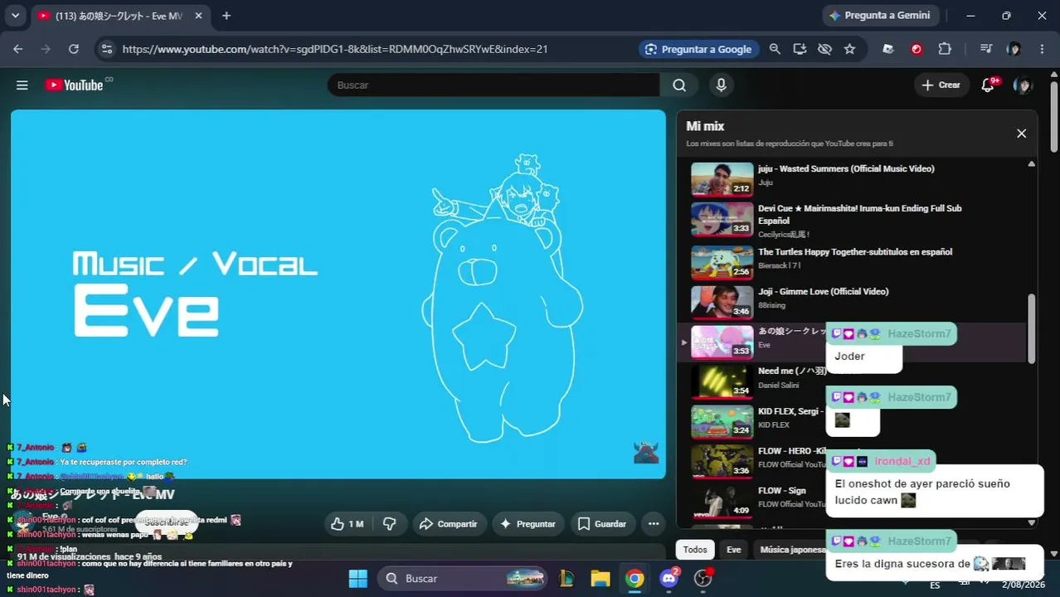Open Discord from the taskbar
The height and width of the screenshot is (597, 1060).
click(x=669, y=578)
